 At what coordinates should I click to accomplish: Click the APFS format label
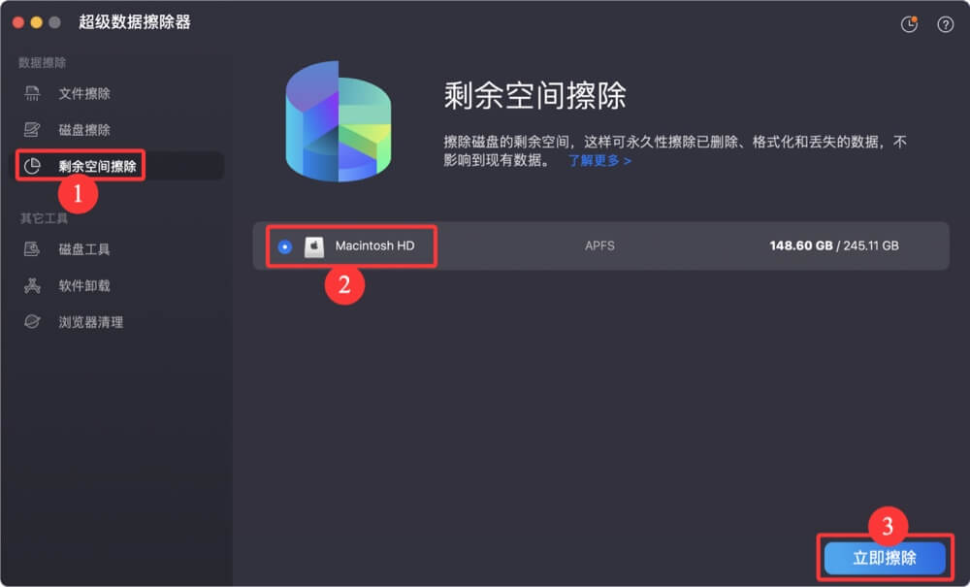click(x=599, y=245)
